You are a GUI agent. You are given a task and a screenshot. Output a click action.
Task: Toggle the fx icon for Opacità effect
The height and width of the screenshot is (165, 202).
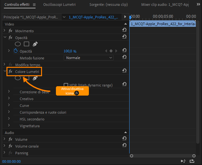(10, 37)
